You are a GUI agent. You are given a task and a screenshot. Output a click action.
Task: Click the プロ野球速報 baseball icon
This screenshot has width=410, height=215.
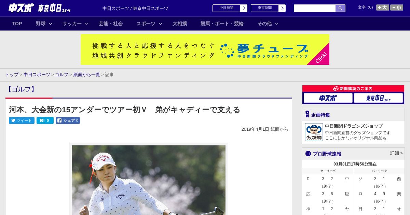pyautogui.click(x=308, y=154)
